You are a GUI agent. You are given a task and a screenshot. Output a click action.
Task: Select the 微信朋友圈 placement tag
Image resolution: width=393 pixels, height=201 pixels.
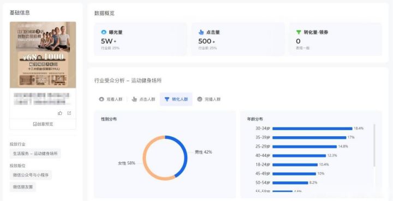click(23, 187)
